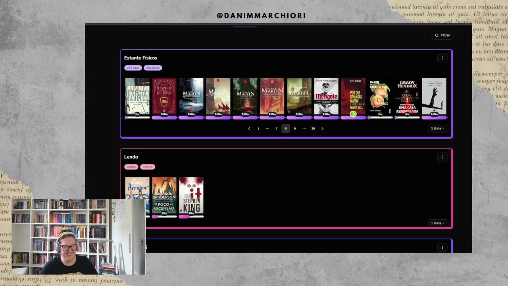
Task: Open Gustavo Ávila book cover
Action: [x=434, y=97]
